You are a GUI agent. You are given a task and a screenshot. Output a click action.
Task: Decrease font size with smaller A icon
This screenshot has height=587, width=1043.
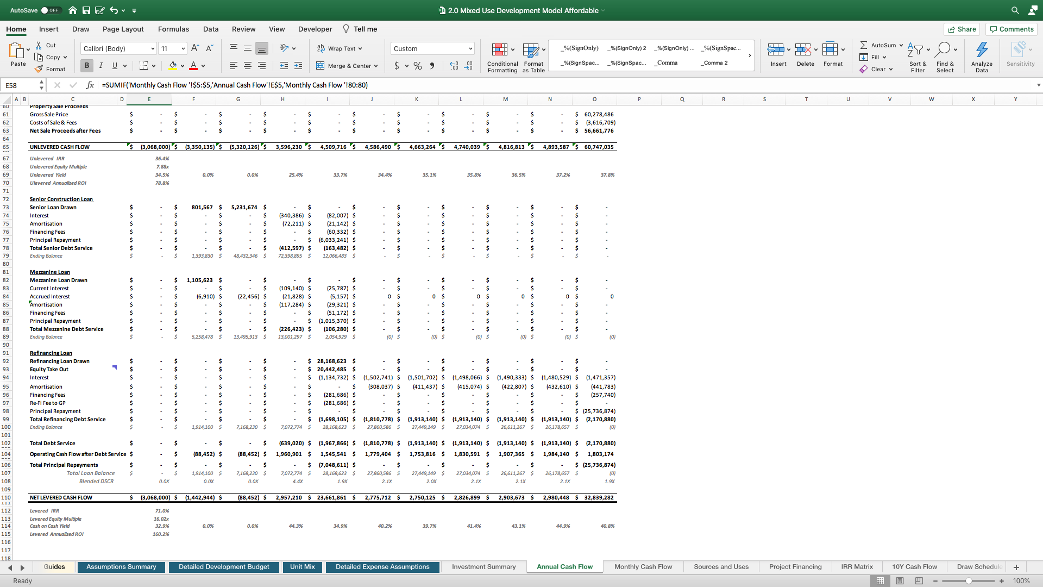pos(210,48)
